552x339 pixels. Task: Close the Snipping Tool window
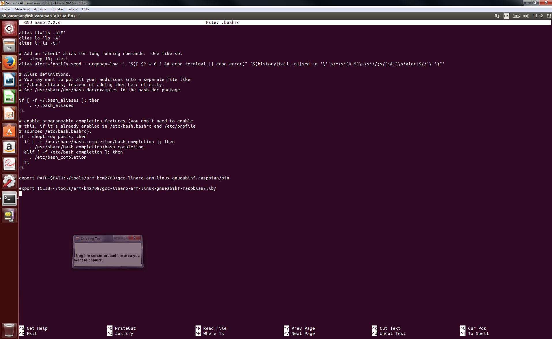click(135, 238)
